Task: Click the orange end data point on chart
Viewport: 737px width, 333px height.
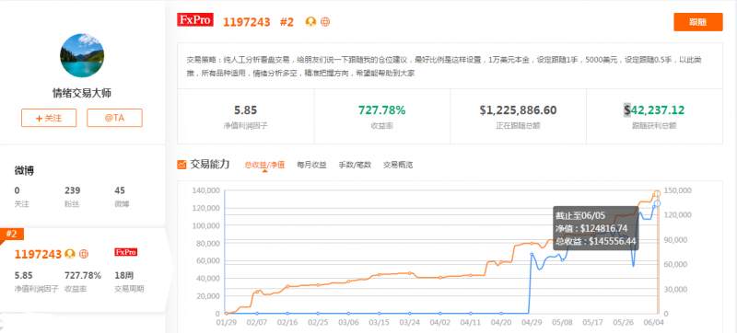Action: coord(658,193)
